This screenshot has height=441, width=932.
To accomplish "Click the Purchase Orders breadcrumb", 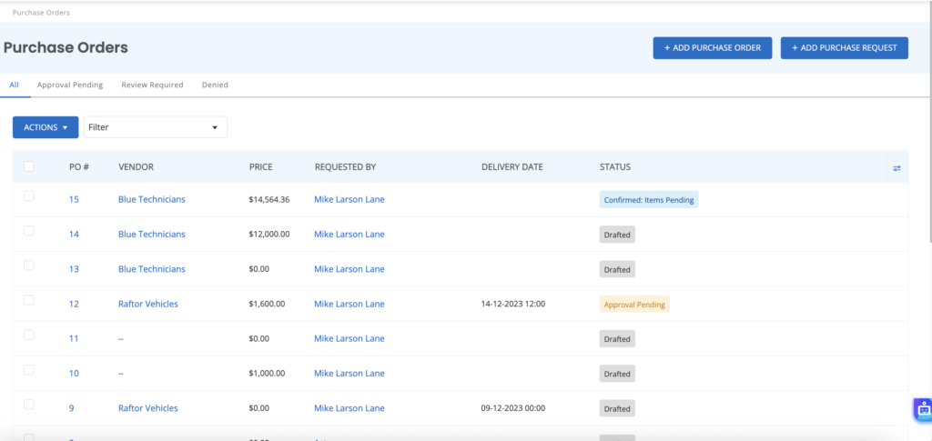I will [x=41, y=14].
